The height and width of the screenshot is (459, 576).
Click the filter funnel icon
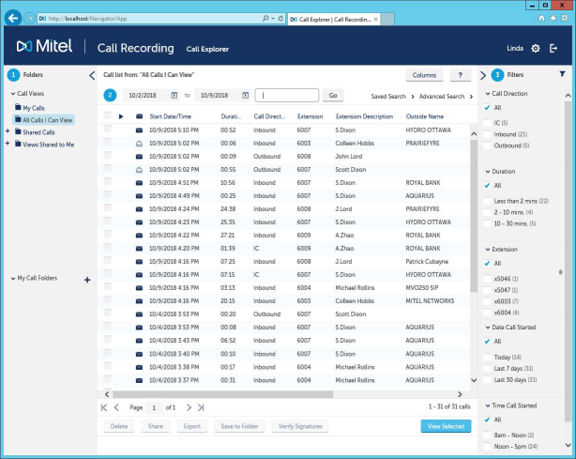pos(562,74)
